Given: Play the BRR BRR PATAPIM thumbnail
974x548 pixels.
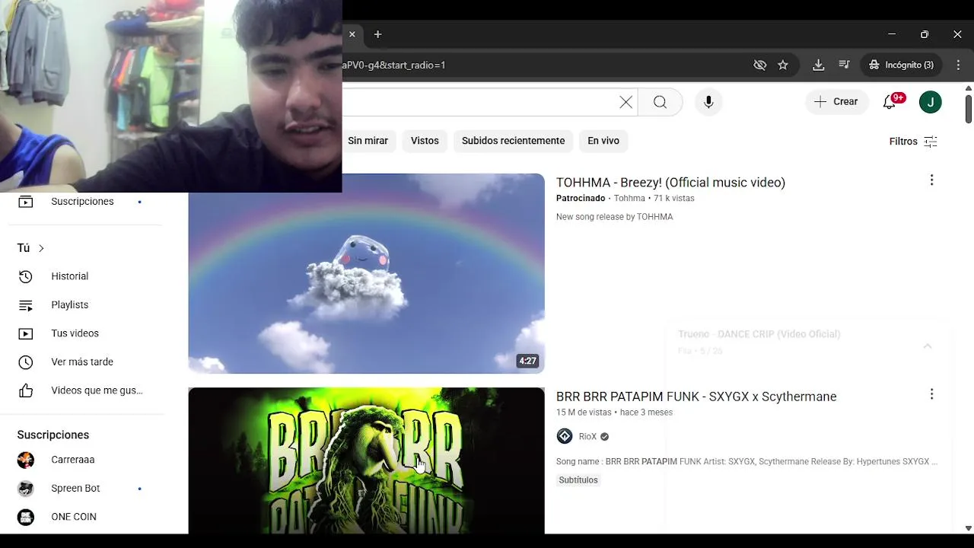Looking at the screenshot, I should (x=366, y=460).
